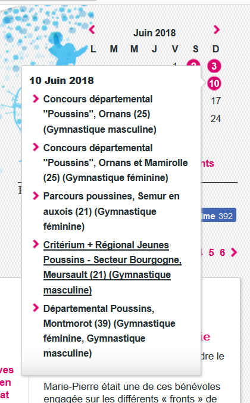Click Facebook like button showing 392
The image size is (250, 403).
tap(218, 215)
